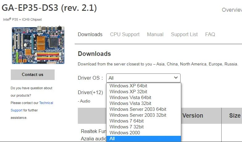Choose Windows XP 32bit option
This screenshot has width=242, height=142.
[144, 91]
